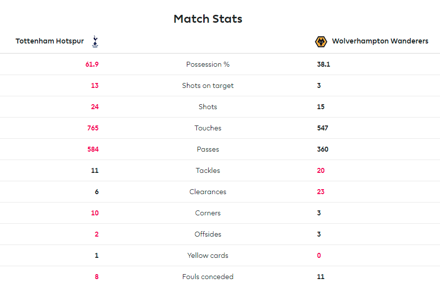Viewport: 440px width, 285px height.
Task: Select the Offsides stat label
Action: (208, 234)
